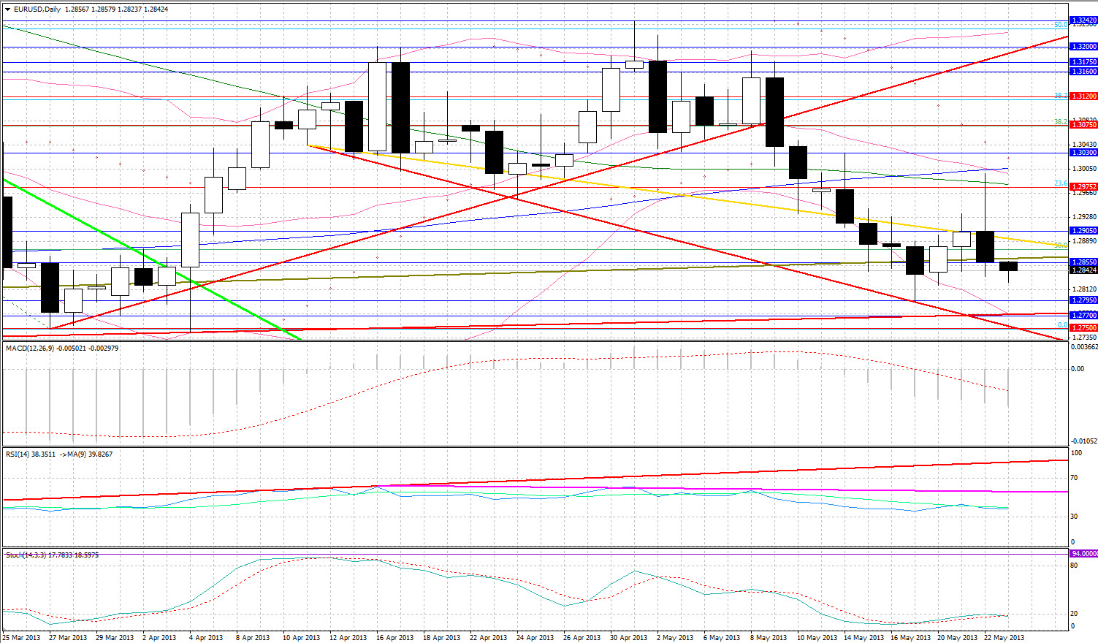Viewport: 1098px width, 643px height.
Task: Click the 16 May 2013 date label
Action: pyautogui.click(x=910, y=637)
